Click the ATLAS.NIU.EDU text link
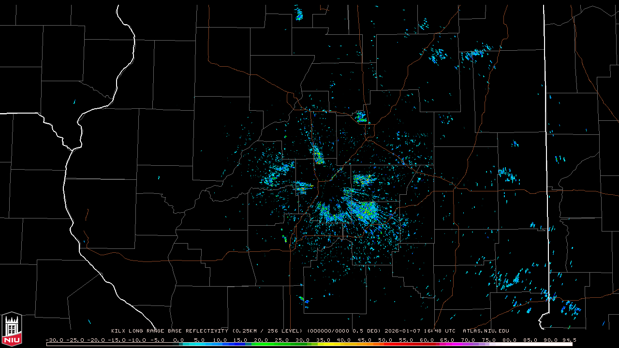The width and height of the screenshot is (619, 348). pyautogui.click(x=486, y=331)
